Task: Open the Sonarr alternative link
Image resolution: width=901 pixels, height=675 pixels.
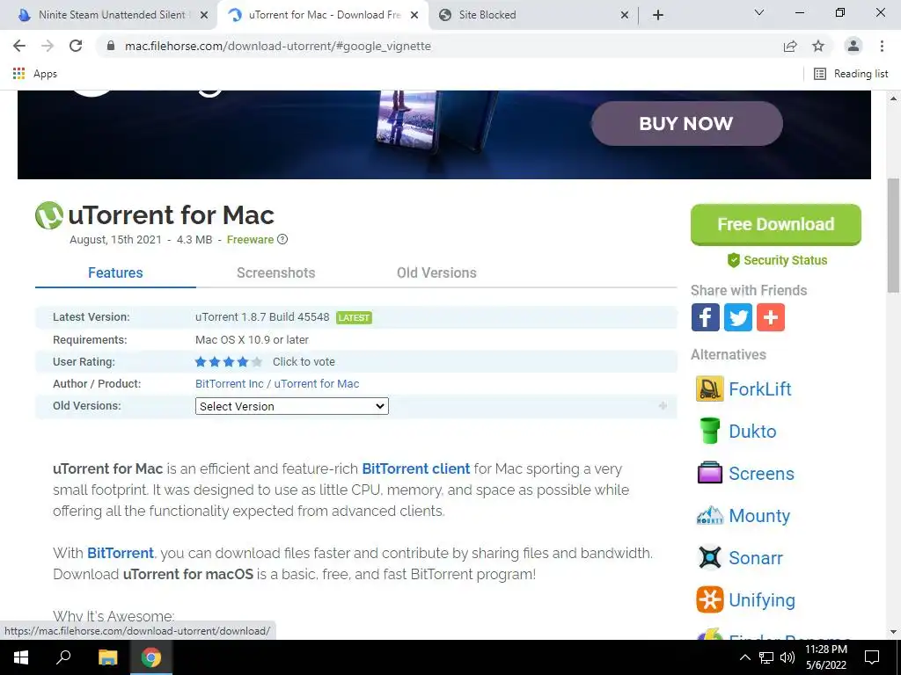Action: coord(756,557)
